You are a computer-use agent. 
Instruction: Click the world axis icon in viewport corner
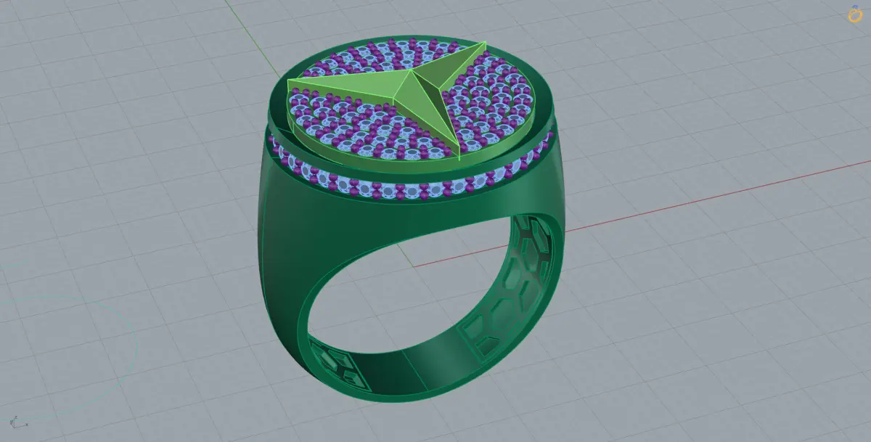pos(17,422)
